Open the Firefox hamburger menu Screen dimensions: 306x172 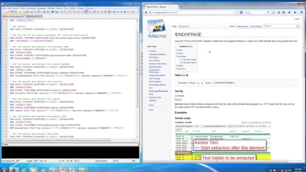301,13
